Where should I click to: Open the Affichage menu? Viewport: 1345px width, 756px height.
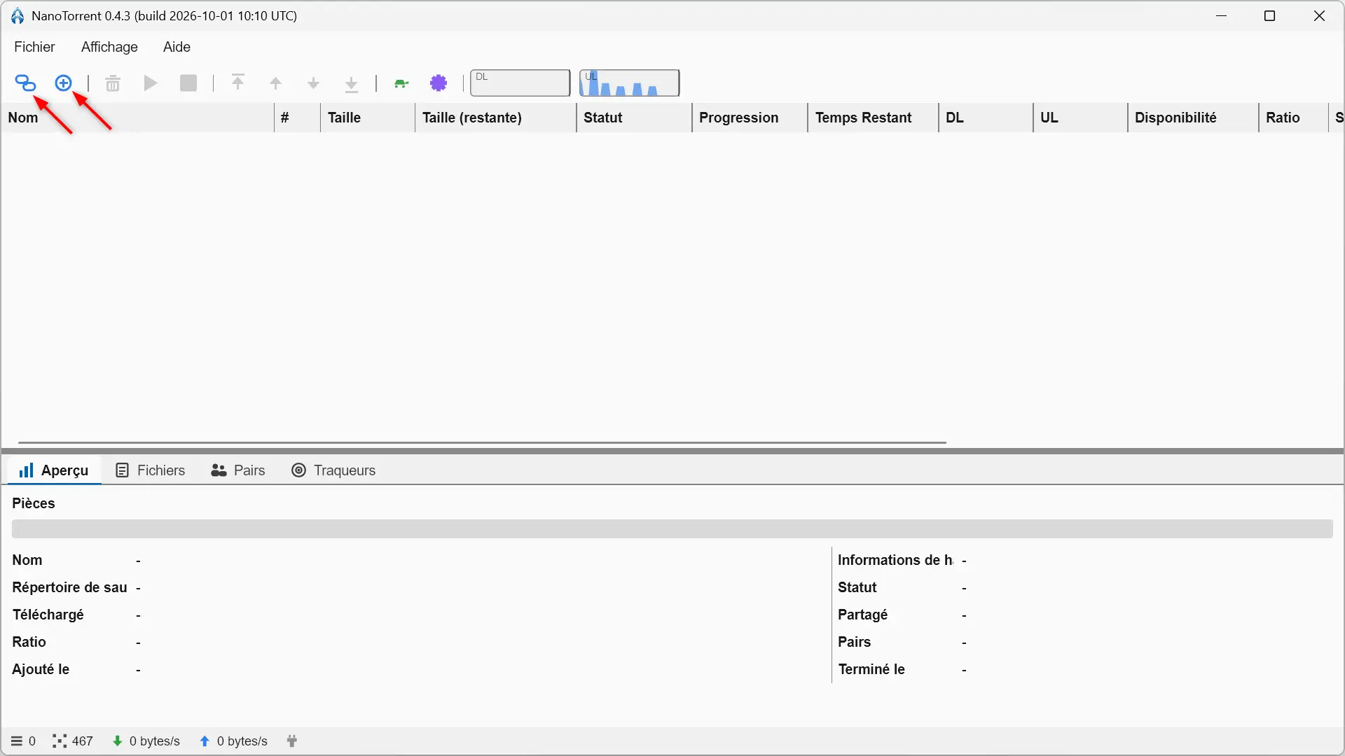(109, 47)
